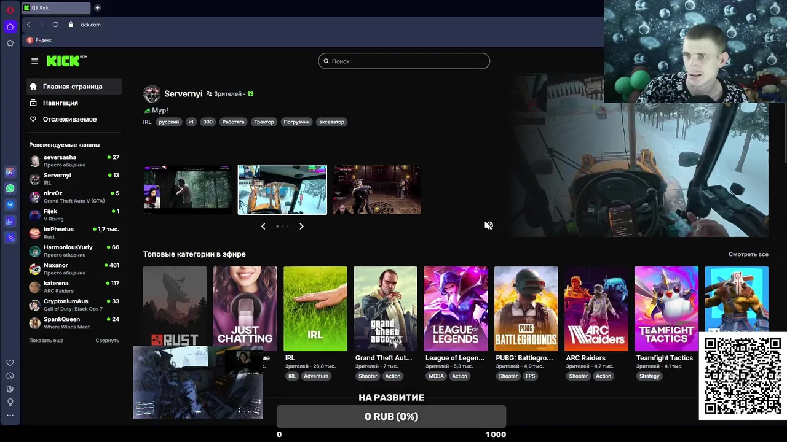Open the Яндекс bookmark
The height and width of the screenshot is (442, 787).
coord(39,40)
